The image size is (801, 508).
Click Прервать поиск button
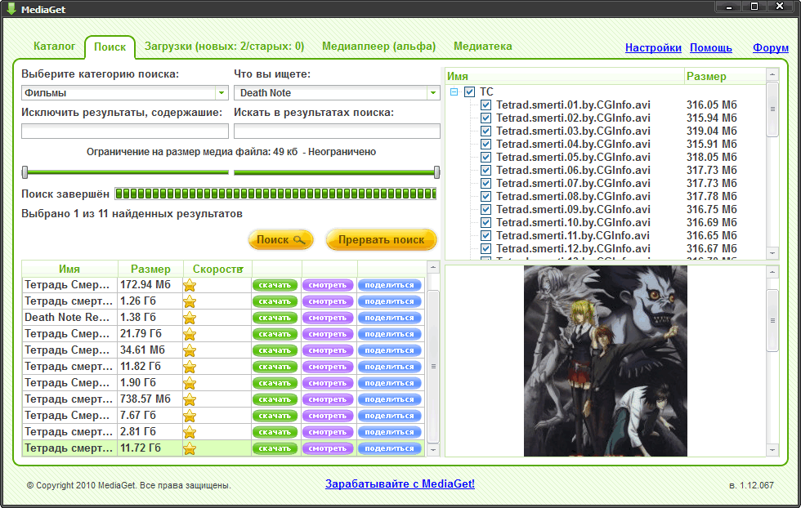[381, 240]
